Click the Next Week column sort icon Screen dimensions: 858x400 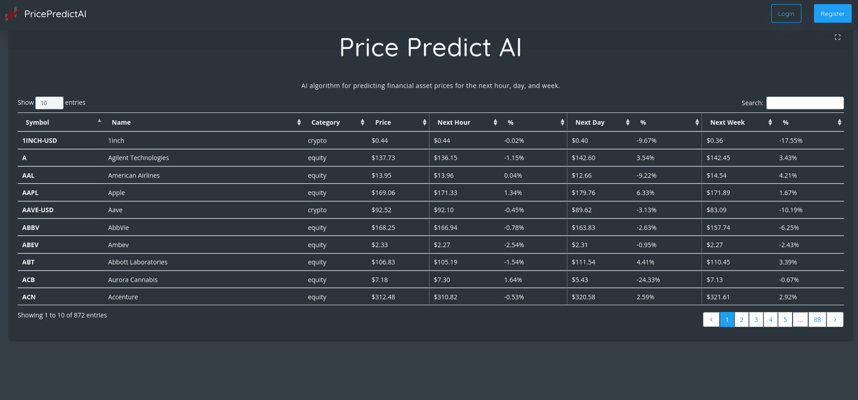770,122
